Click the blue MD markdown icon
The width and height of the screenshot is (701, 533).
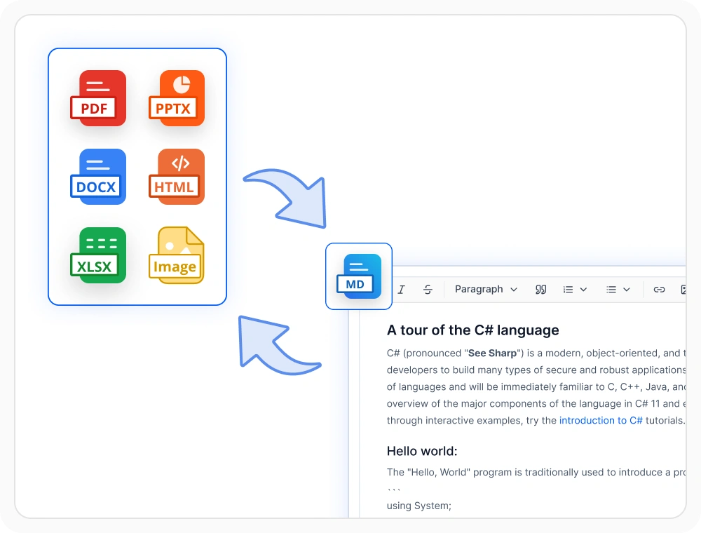tap(359, 276)
